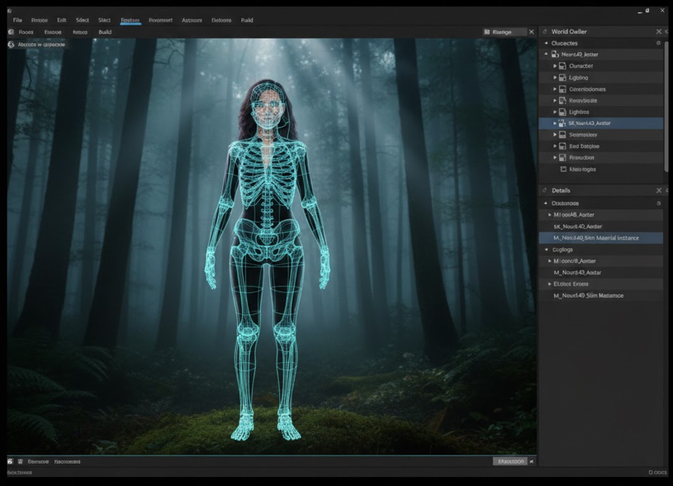Switch to the Build tab in the secondary toolbar
The image size is (673, 486).
coord(105,32)
